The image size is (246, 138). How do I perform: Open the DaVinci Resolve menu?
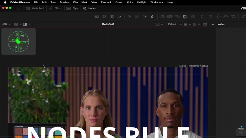(20, 2)
